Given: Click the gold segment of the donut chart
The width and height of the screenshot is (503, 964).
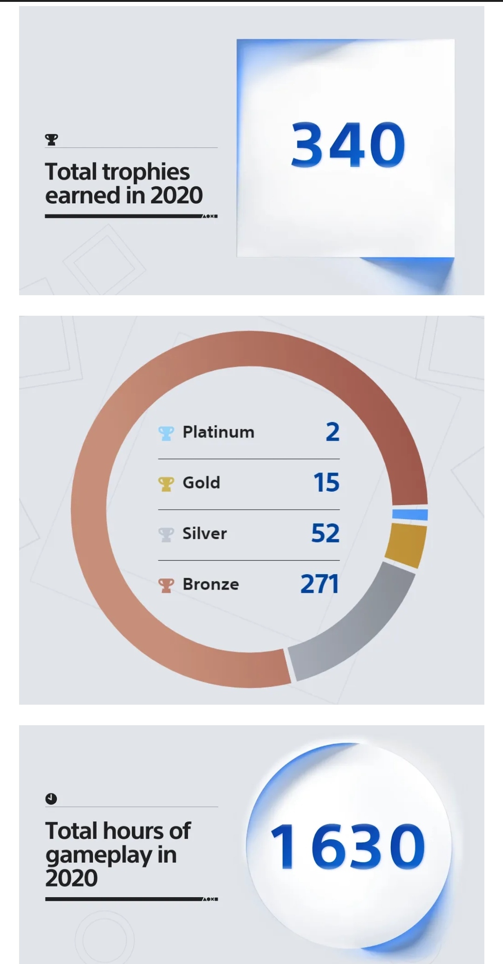Looking at the screenshot, I should (x=406, y=545).
